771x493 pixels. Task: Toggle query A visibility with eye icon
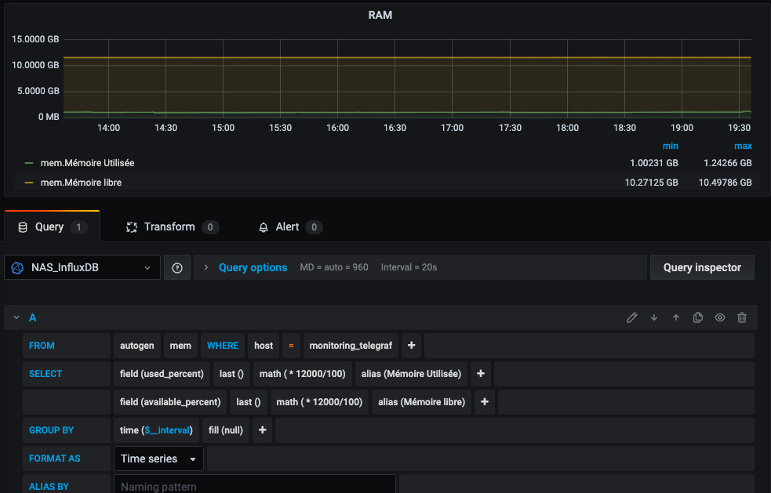pyautogui.click(x=720, y=317)
